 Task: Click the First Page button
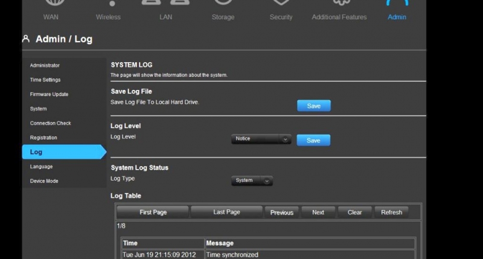tap(153, 212)
